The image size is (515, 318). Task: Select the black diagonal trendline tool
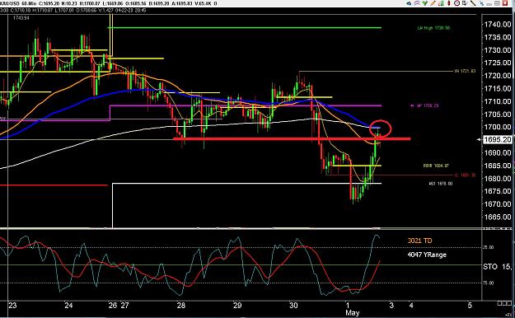473,3
